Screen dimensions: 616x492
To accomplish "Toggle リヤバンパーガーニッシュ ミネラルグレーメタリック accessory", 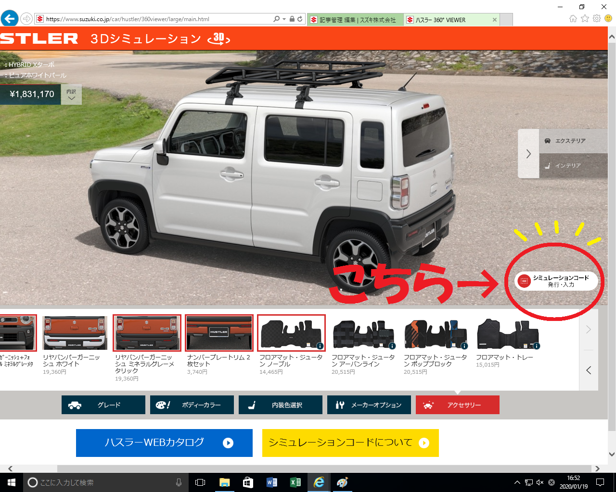I will [147, 333].
